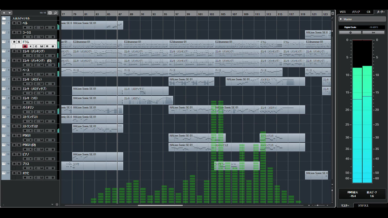Select the ストリングス2 clip on PSG1 (D) track

click(x=237, y=147)
